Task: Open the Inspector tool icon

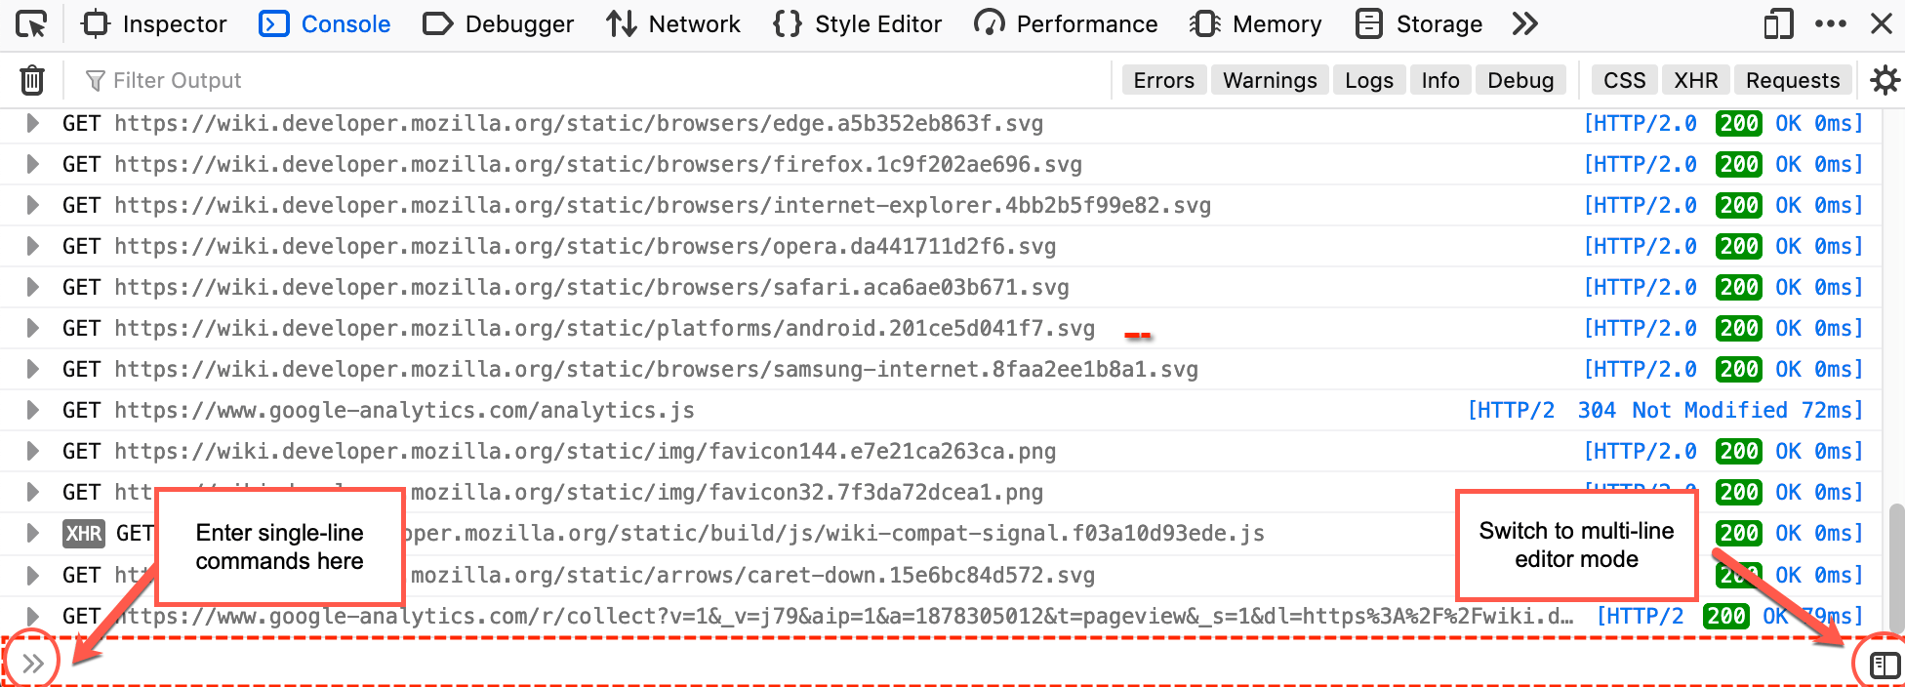Action: (x=94, y=23)
